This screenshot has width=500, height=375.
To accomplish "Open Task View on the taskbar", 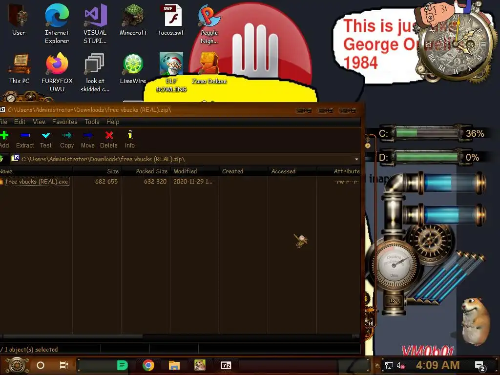I will [x=64, y=365].
